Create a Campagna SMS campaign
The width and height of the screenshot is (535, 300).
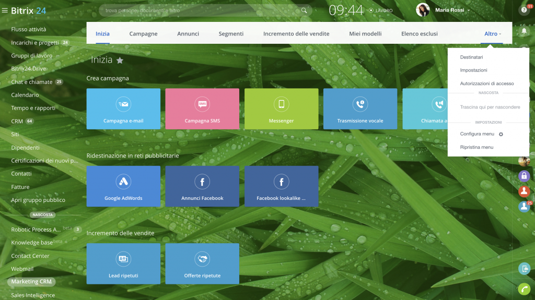202,109
